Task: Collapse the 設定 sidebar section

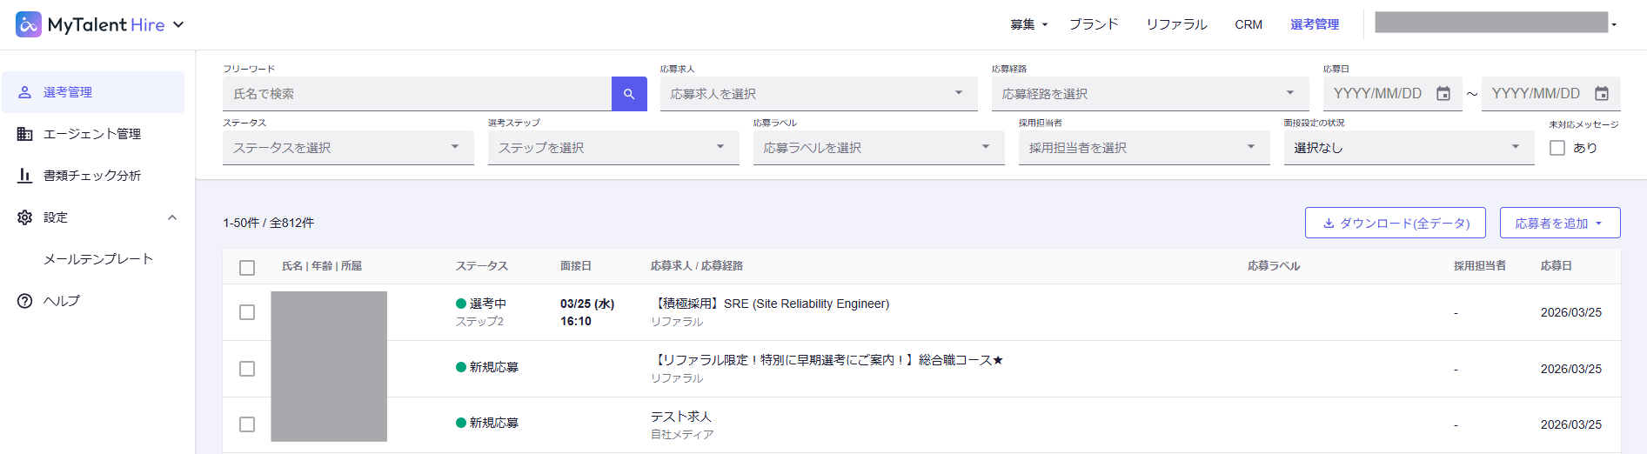Action: point(172,217)
